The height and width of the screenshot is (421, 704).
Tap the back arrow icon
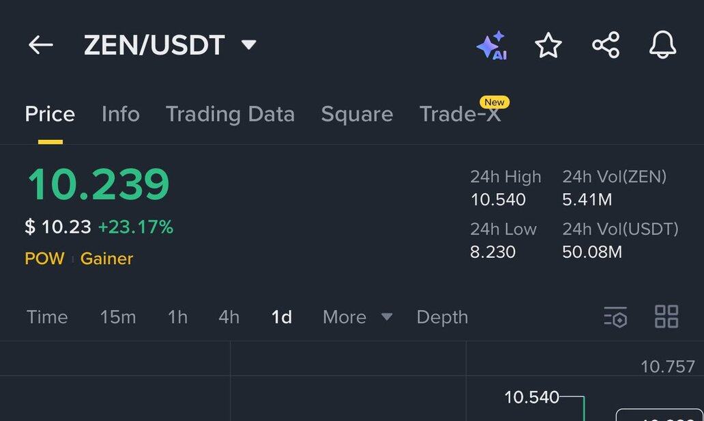click(x=41, y=45)
